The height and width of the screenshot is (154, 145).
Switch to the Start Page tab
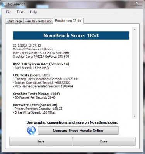tap(15, 21)
